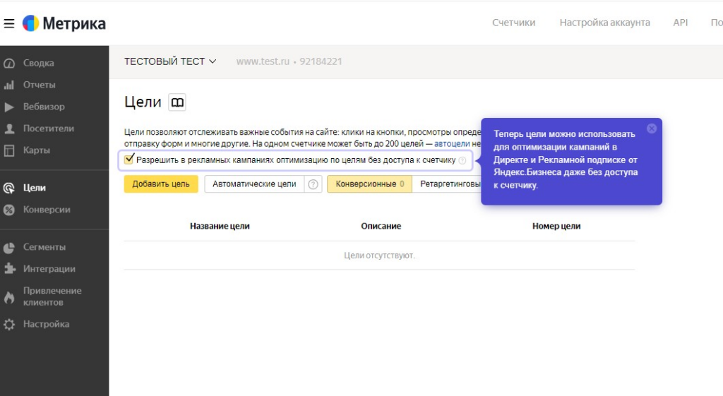723x396 pixels.
Task: Click the Название цели column header
Action: click(x=220, y=227)
